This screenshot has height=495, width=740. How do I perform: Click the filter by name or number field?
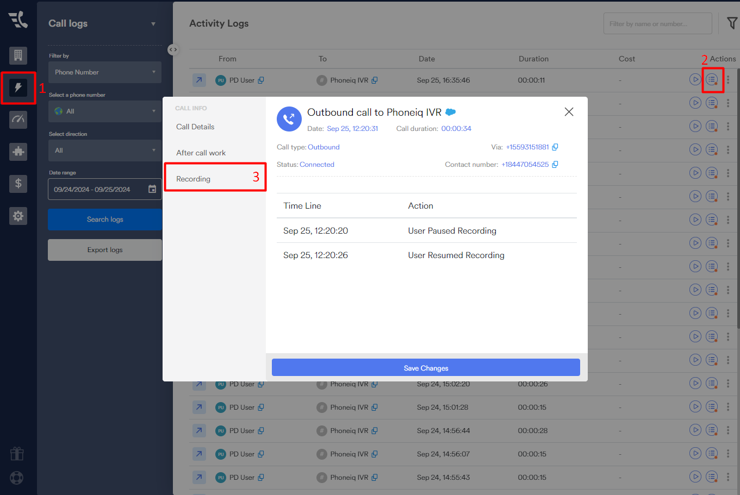click(657, 24)
